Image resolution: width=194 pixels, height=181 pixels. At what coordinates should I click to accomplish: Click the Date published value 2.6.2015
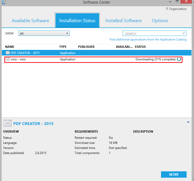[x=41, y=153]
